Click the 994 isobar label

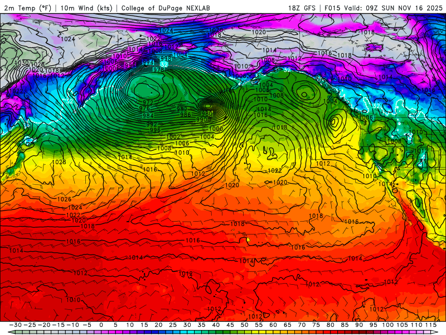tap(148, 62)
